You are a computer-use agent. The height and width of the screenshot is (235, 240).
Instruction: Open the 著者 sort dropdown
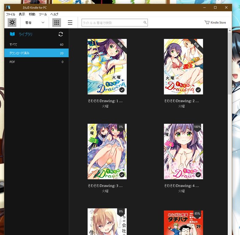pos(35,23)
